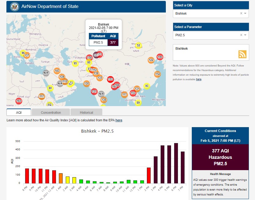255x200 pixels.
Task: Open the EPA AQI calculation 'here' link
Action: [x=119, y=120]
